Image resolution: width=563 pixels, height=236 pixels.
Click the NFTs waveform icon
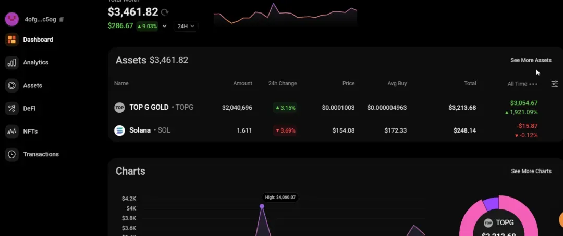click(x=12, y=131)
